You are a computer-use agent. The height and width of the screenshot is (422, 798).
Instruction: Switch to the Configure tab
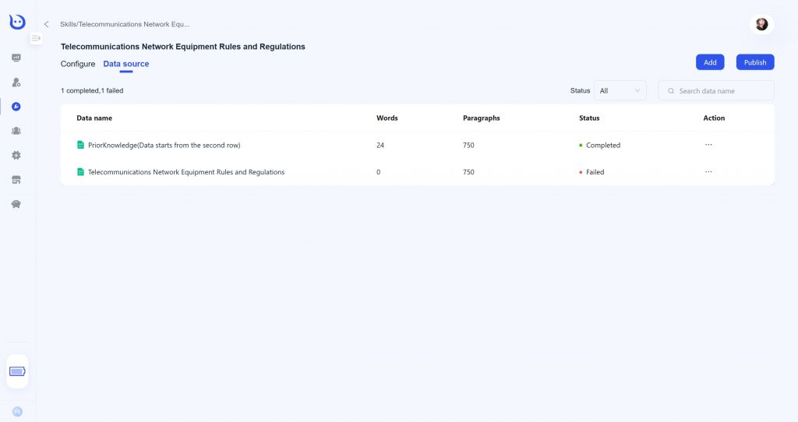[78, 64]
